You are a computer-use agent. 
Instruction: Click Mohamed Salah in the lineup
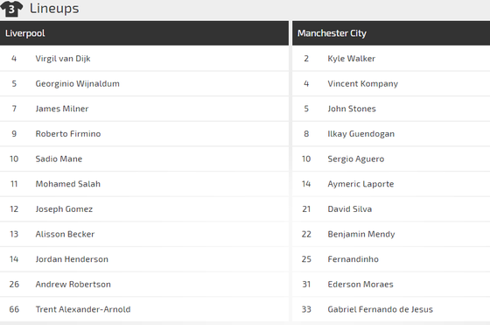68,184
